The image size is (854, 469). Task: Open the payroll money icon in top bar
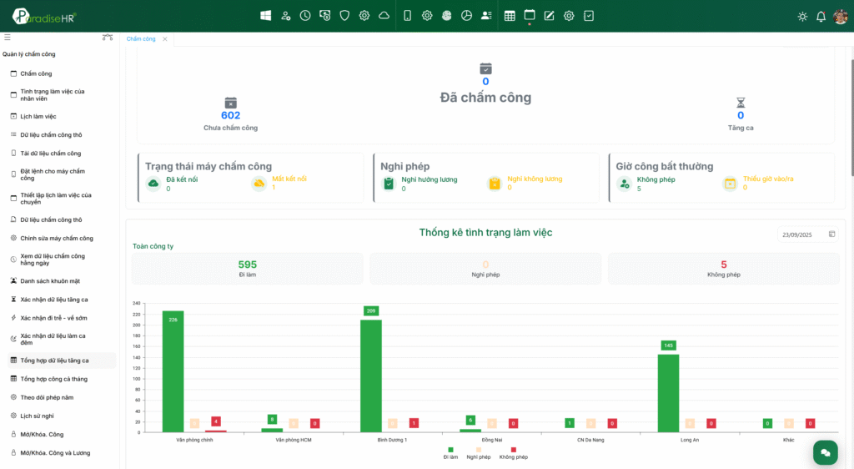coord(325,16)
